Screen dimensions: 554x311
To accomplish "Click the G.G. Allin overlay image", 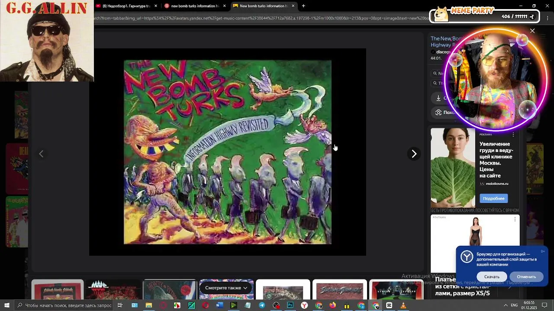I will [x=47, y=41].
